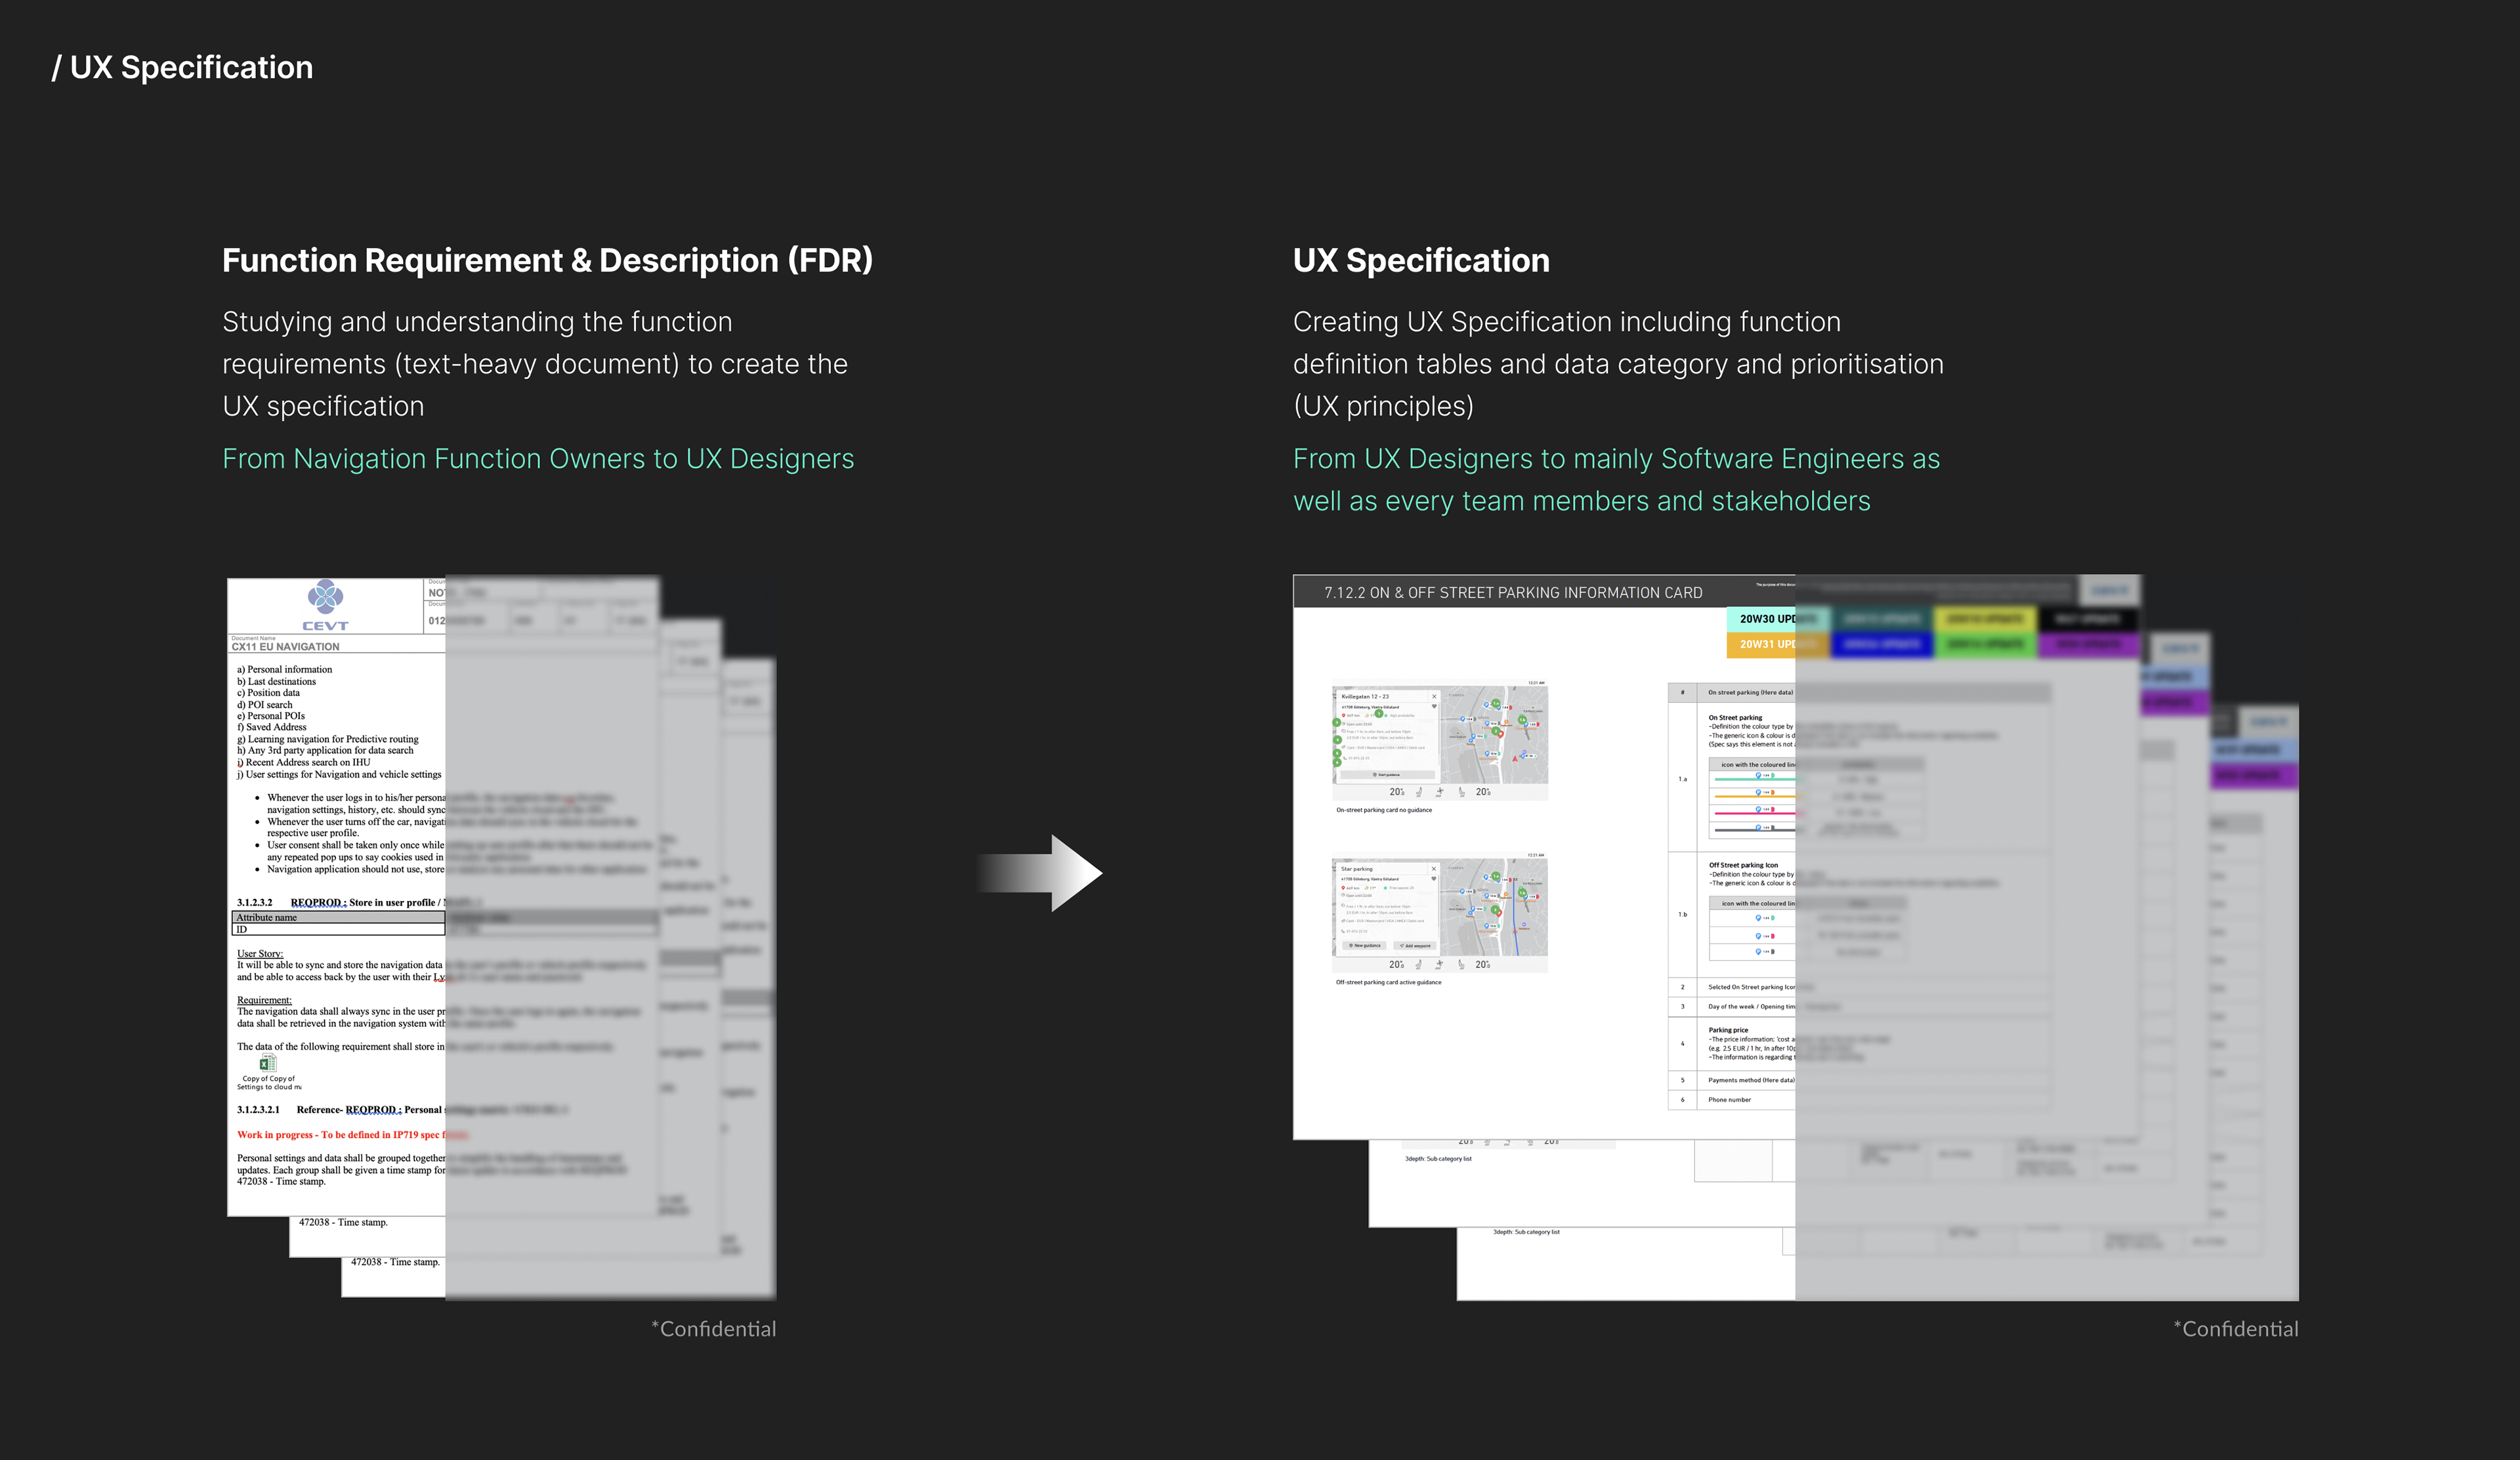Click the "Kvillegatan 12 - 23" card title
This screenshot has width=2520, height=1460.
pos(1365,697)
